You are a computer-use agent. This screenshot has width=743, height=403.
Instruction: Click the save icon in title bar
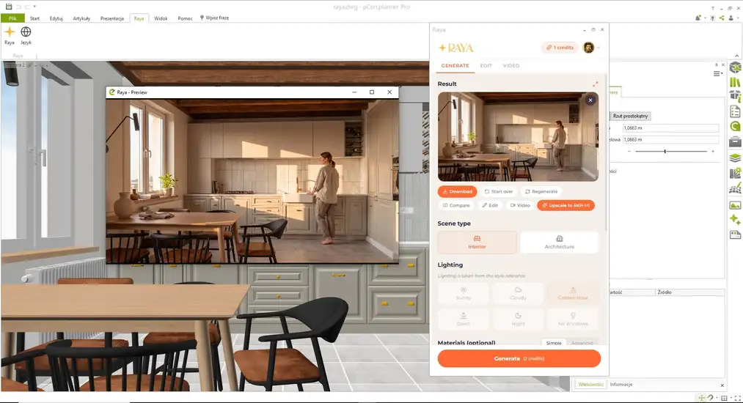(x=9, y=7)
